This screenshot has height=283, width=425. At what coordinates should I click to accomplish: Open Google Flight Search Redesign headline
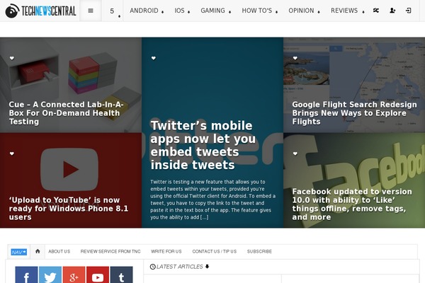pyautogui.click(x=355, y=113)
